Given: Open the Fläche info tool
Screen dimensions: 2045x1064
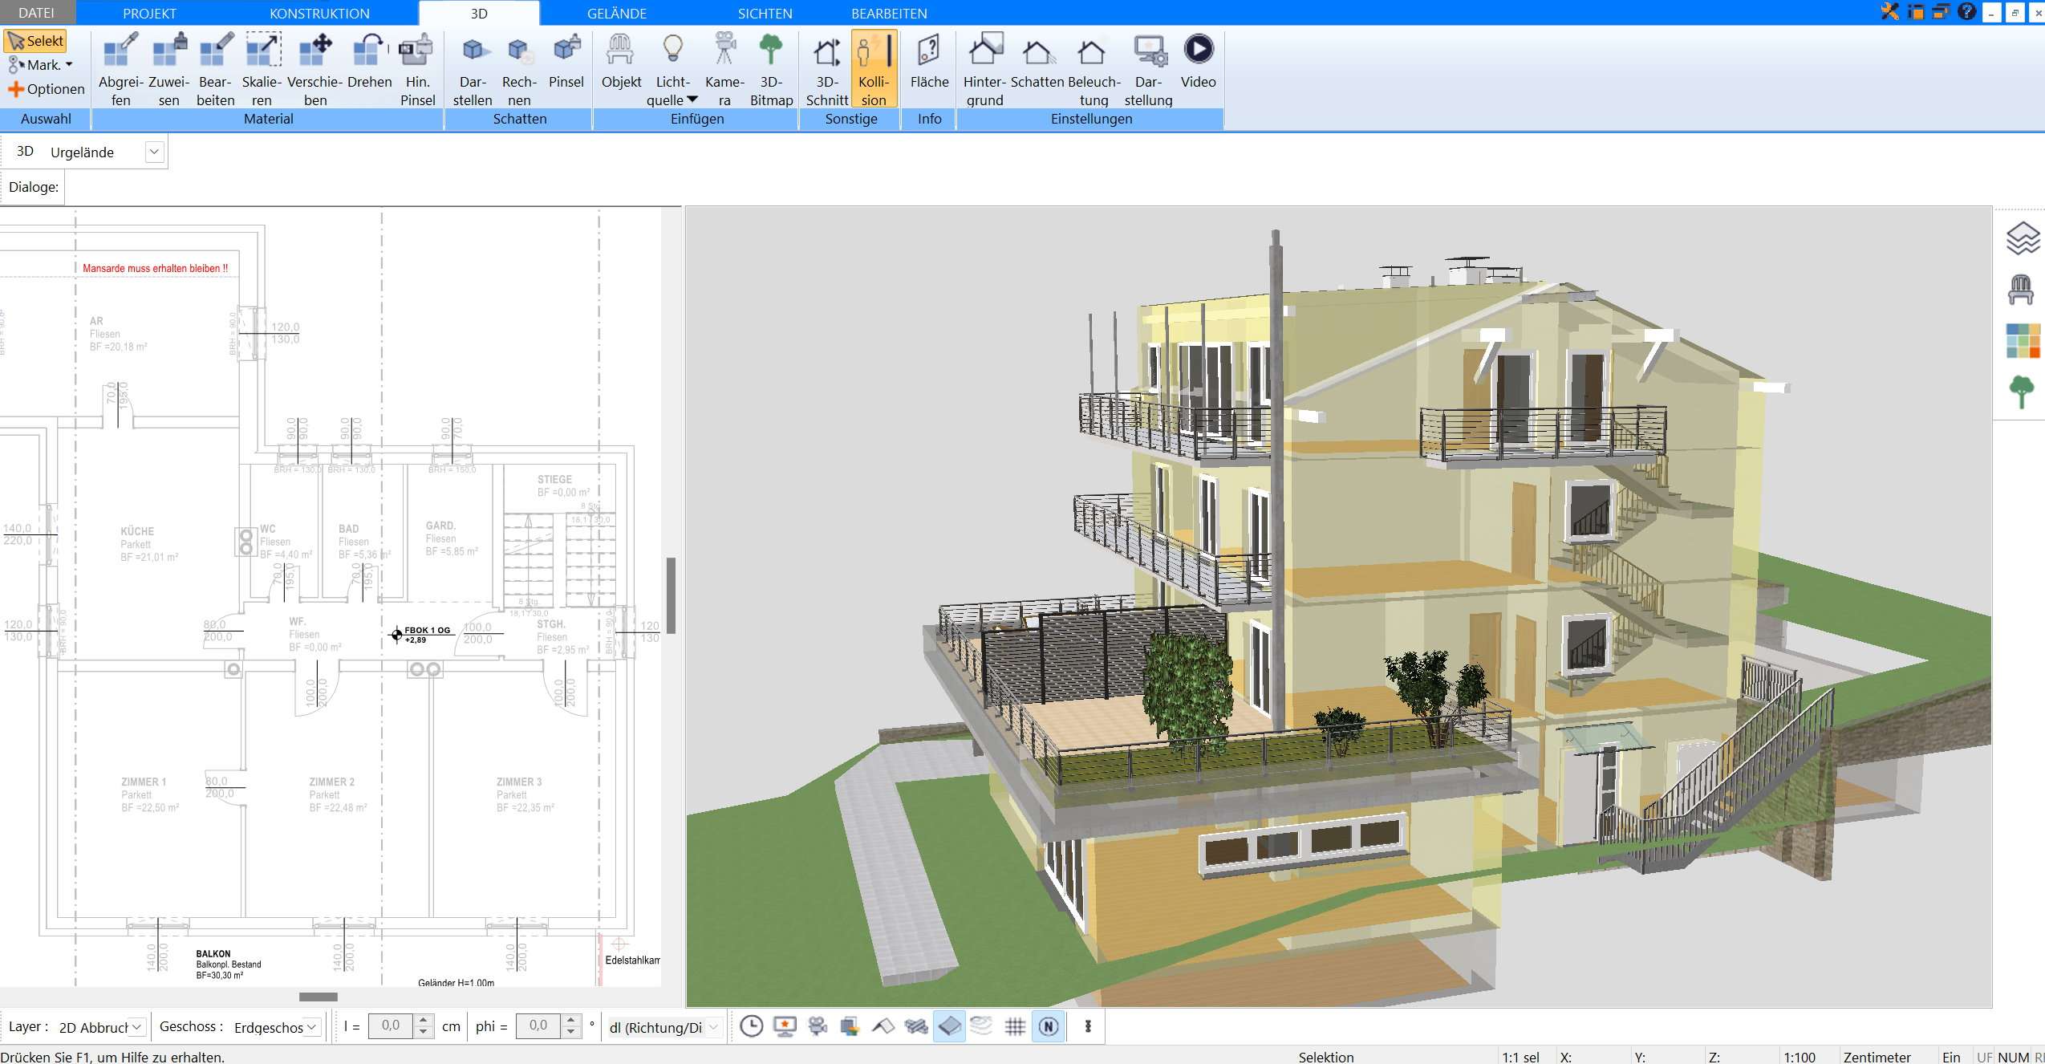Looking at the screenshot, I should click(x=929, y=61).
